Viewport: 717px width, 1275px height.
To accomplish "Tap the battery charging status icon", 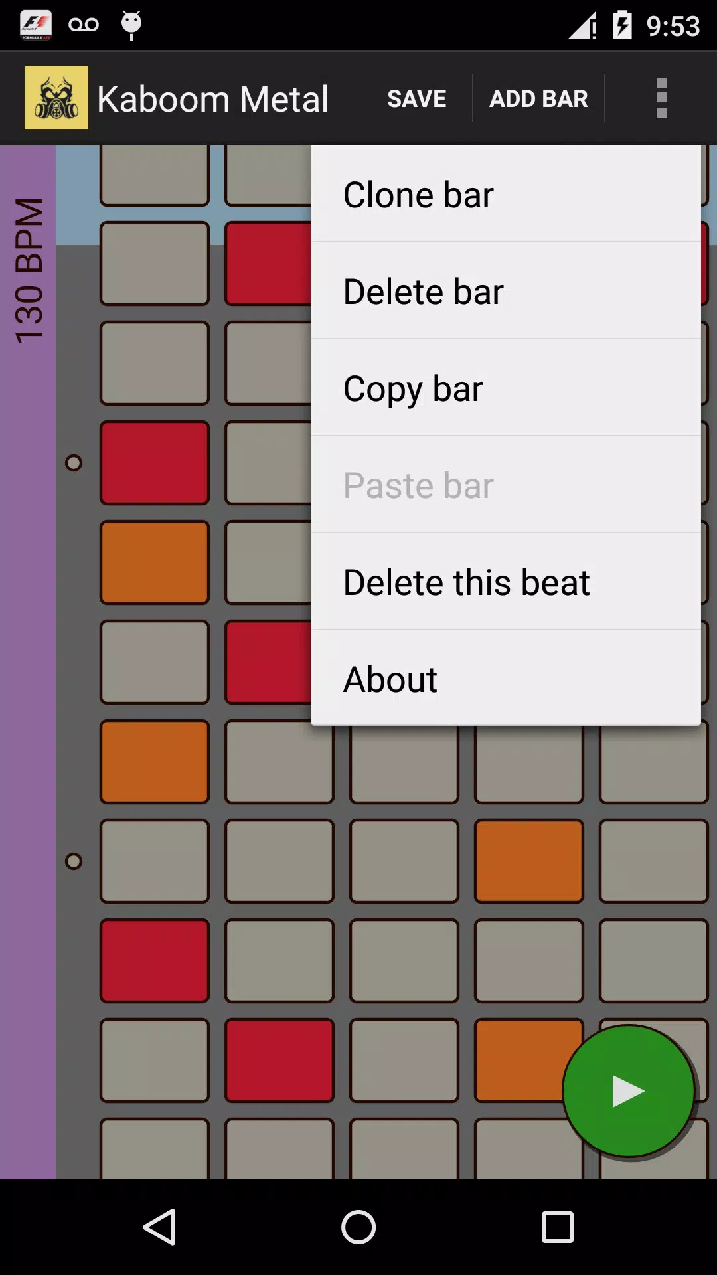I will (622, 25).
